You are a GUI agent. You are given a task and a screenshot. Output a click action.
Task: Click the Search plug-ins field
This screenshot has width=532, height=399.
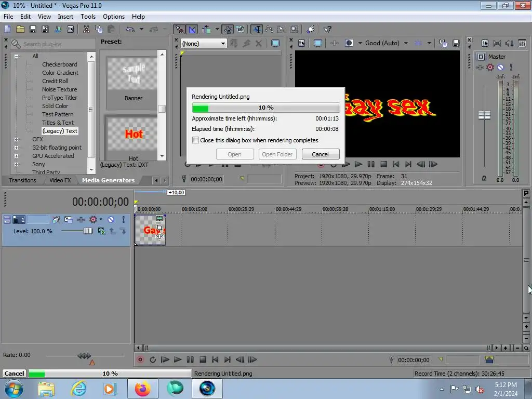(x=53, y=44)
